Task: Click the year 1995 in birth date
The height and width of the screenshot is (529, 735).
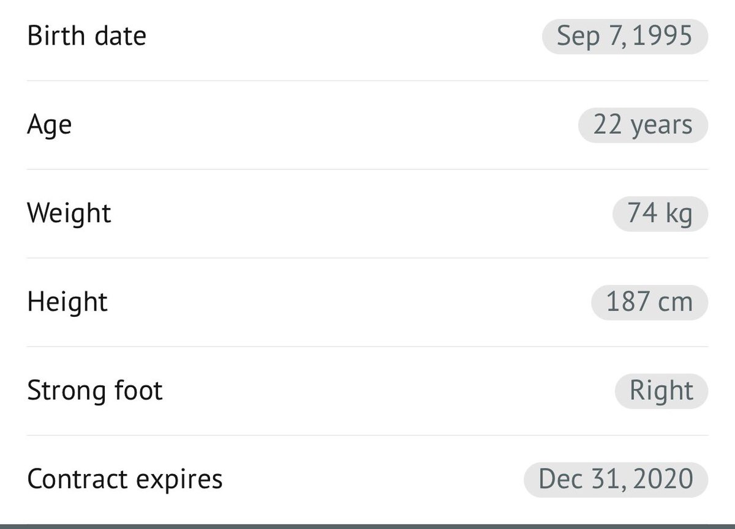Action: click(x=663, y=36)
